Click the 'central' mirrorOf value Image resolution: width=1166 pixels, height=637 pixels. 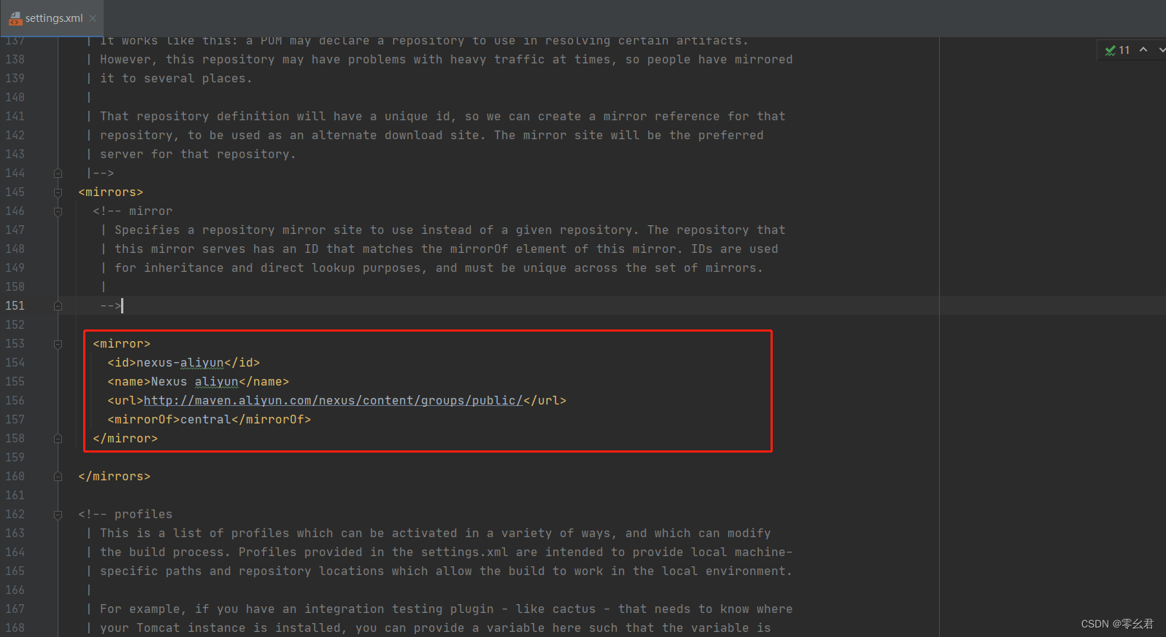point(206,420)
